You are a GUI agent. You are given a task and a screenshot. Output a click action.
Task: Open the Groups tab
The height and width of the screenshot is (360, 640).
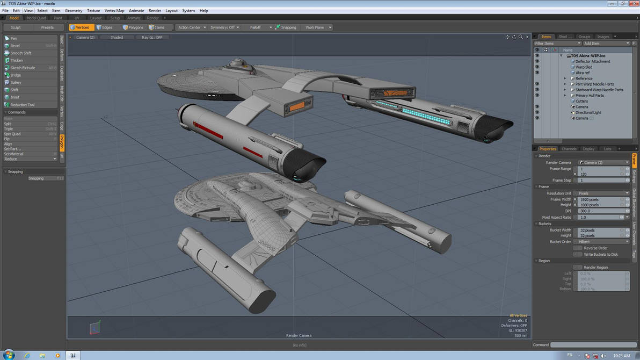point(584,37)
